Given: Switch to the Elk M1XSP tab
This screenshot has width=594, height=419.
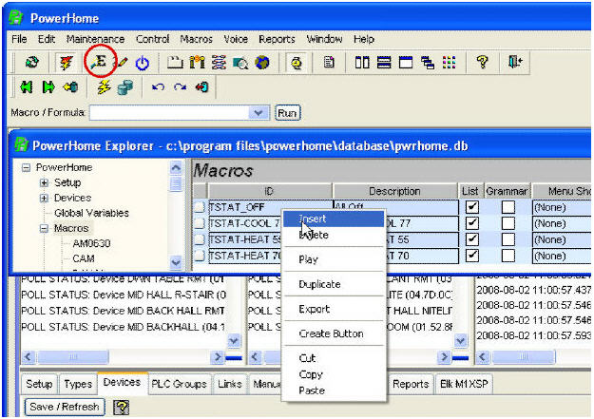Looking at the screenshot, I should click(x=464, y=384).
